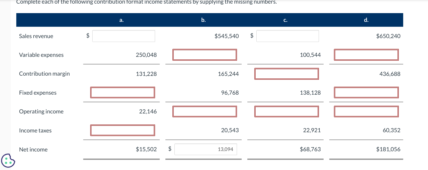Select the 100,544 variable expenses value
Screen dimensions: 428x170
pos(310,55)
